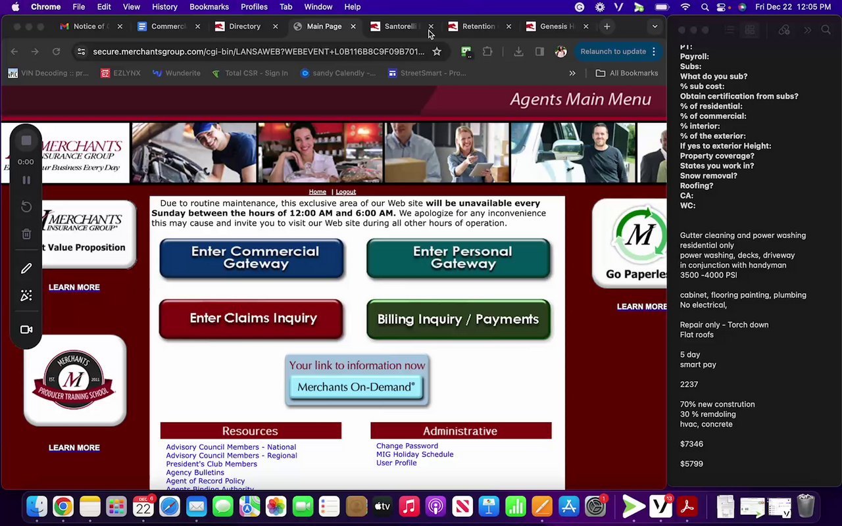The height and width of the screenshot is (526, 842).
Task: Pause the screen recording
Action: click(x=26, y=180)
